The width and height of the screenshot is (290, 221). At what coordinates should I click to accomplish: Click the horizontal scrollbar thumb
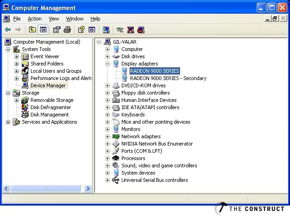click(x=45, y=188)
